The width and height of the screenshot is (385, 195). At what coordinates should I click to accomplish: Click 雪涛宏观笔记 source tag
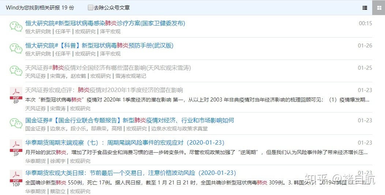point(131,76)
